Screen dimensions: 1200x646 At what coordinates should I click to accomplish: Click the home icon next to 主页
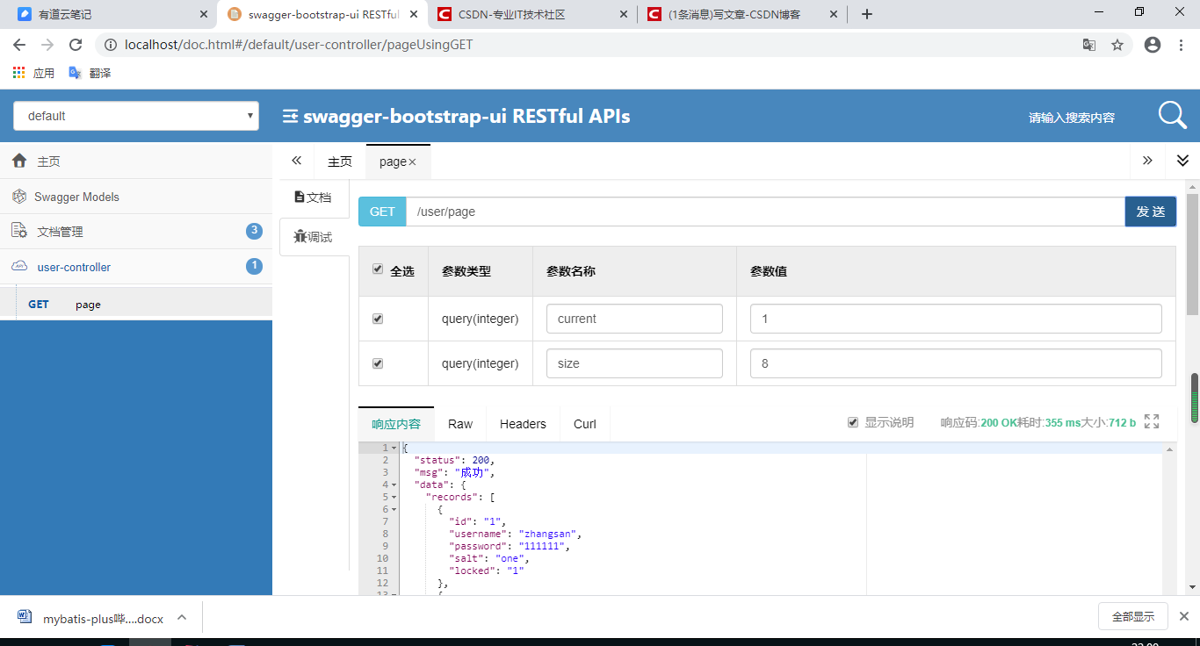pyautogui.click(x=18, y=161)
